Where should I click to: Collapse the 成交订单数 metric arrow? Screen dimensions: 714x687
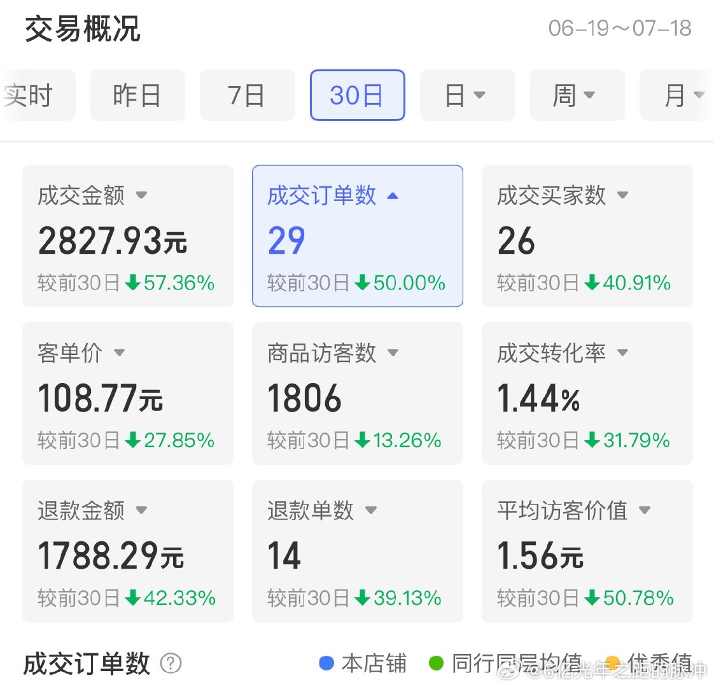coord(393,196)
